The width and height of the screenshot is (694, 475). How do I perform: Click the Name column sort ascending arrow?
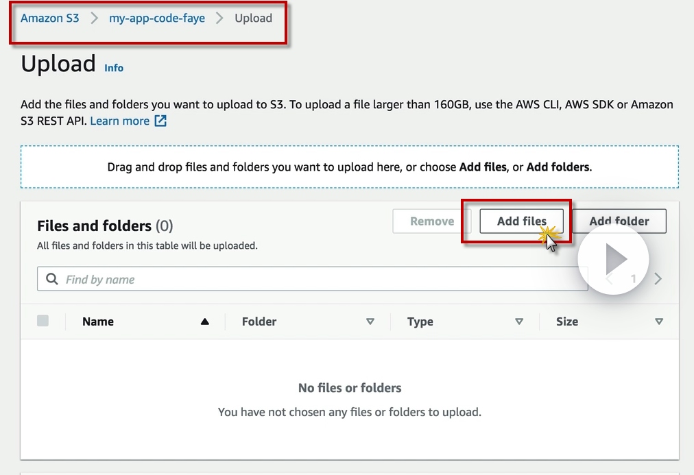click(204, 321)
